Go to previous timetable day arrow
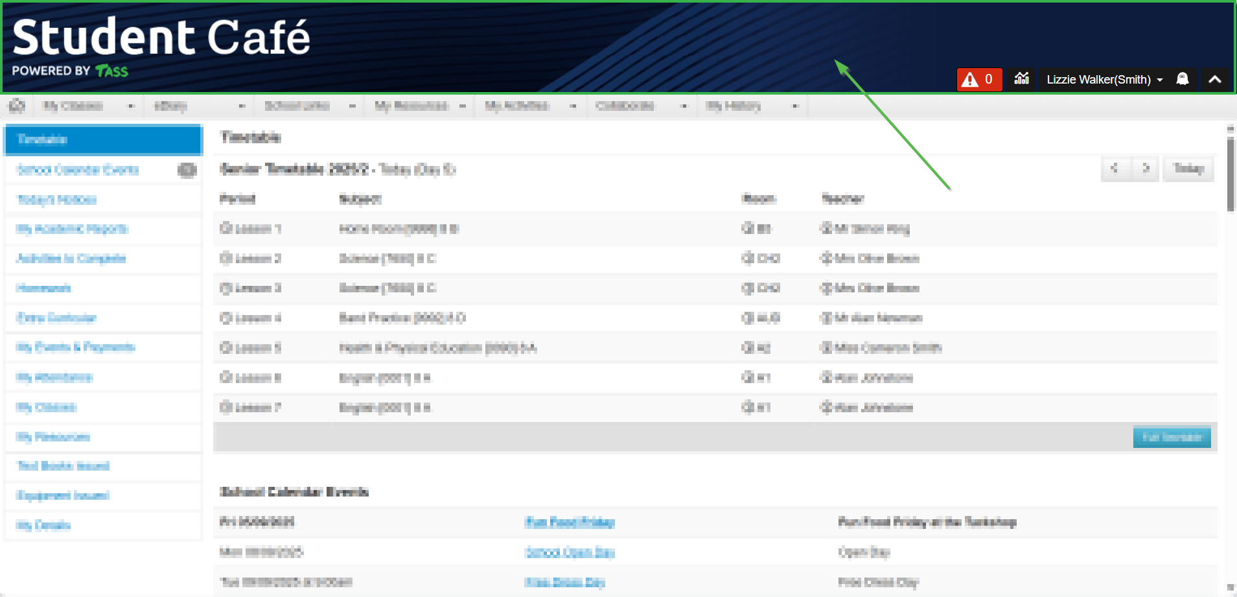Viewport: 1237px width, 597px height. pos(1115,169)
